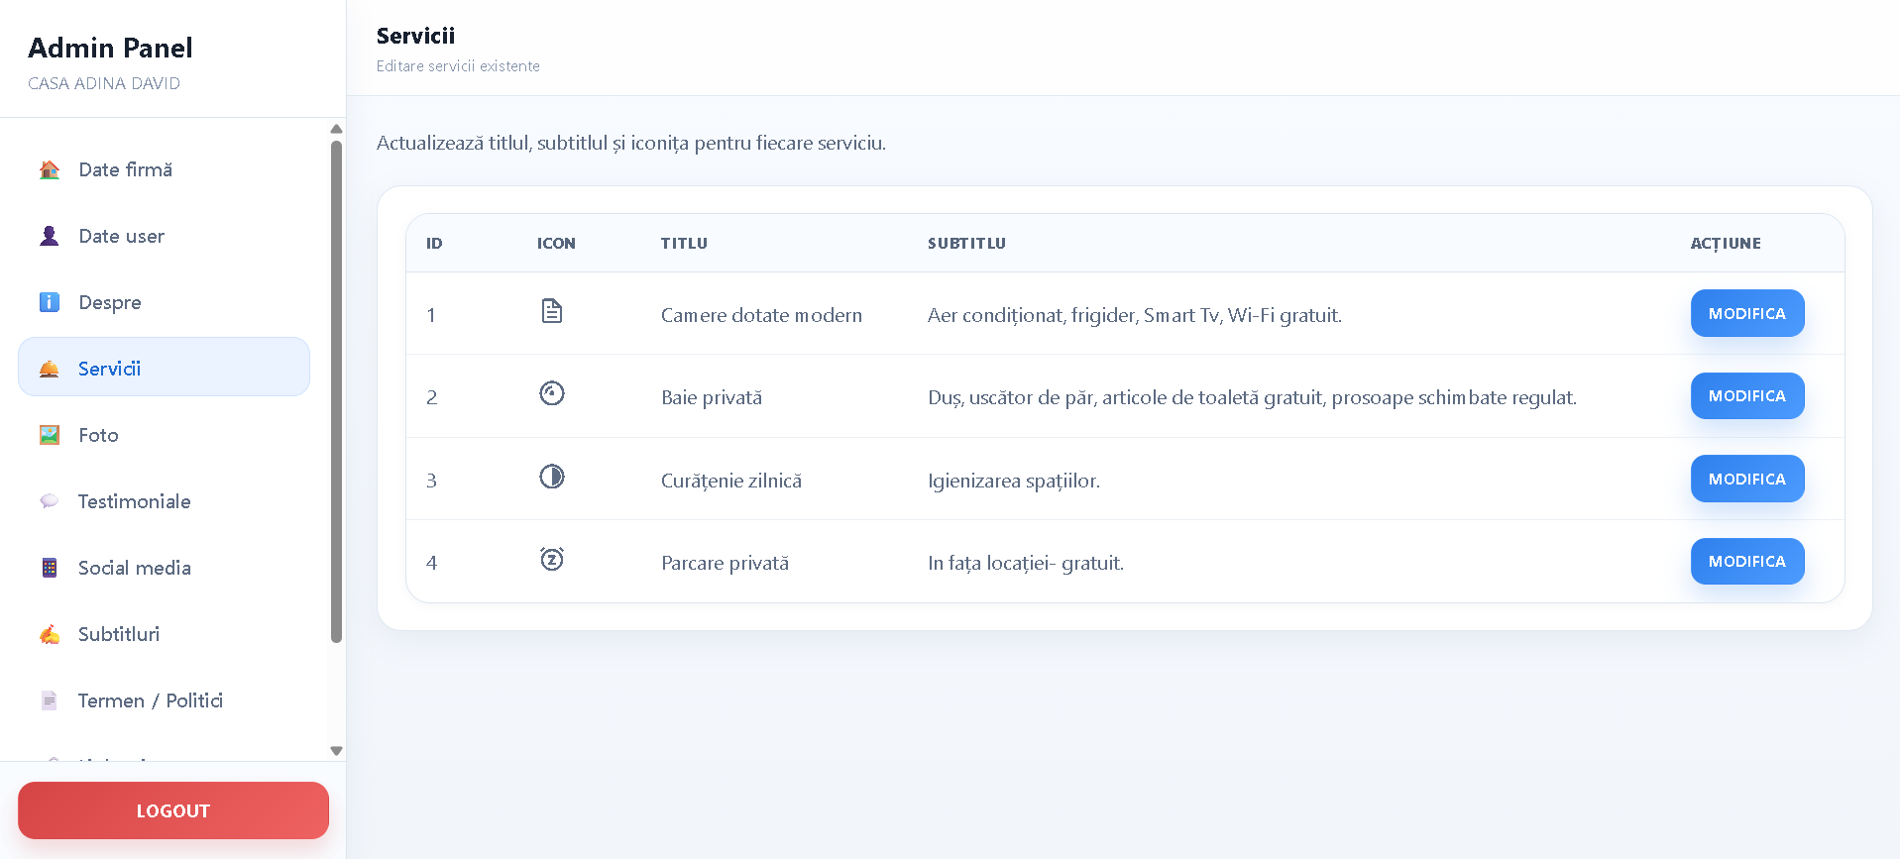Click the SUBTITLU column header
1900x859 pixels.
[x=966, y=243]
